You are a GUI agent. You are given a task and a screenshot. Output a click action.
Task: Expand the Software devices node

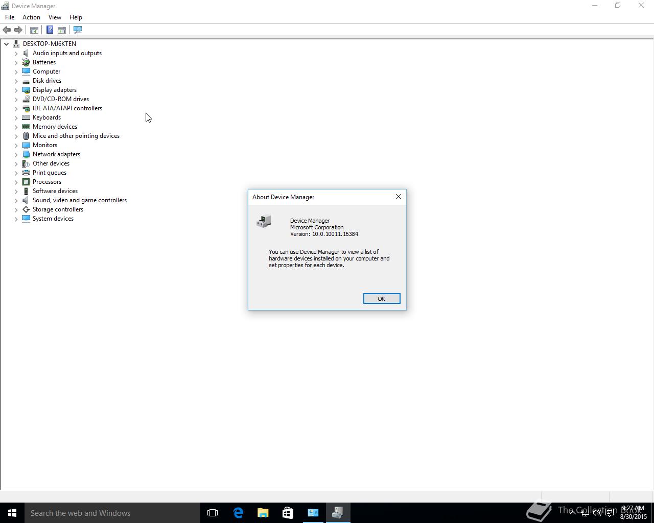pyautogui.click(x=16, y=191)
